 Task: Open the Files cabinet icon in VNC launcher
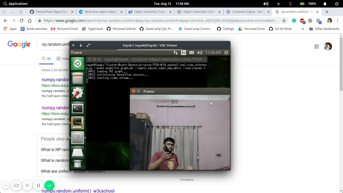coord(77,79)
